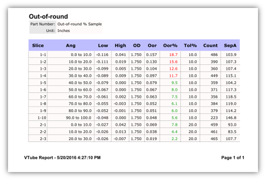Click the Page 1 of 1 footer
Screen dimensions: 266x180
232,158
